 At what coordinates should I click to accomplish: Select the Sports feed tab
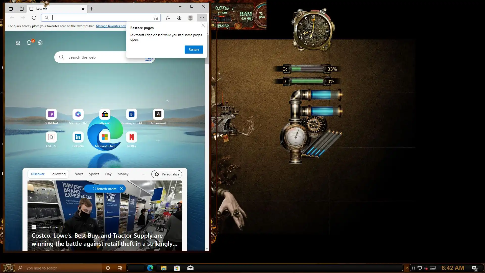[x=94, y=174]
